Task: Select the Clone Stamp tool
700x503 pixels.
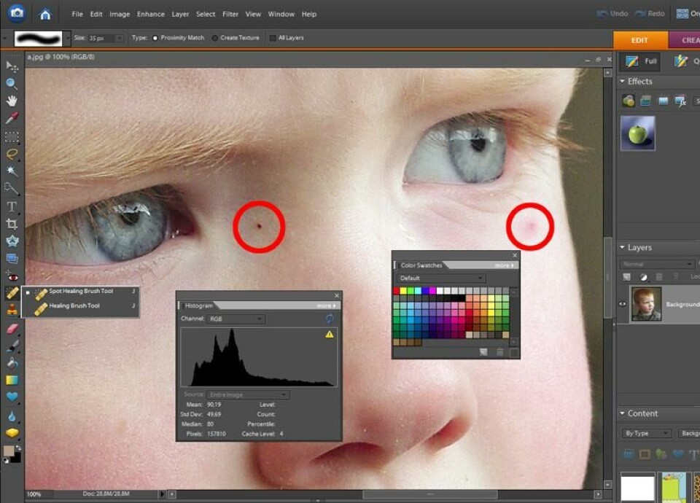Action: 12,309
